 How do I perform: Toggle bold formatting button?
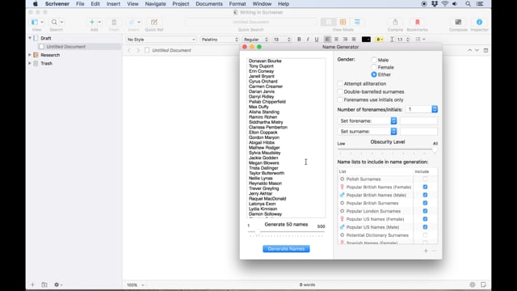click(299, 40)
